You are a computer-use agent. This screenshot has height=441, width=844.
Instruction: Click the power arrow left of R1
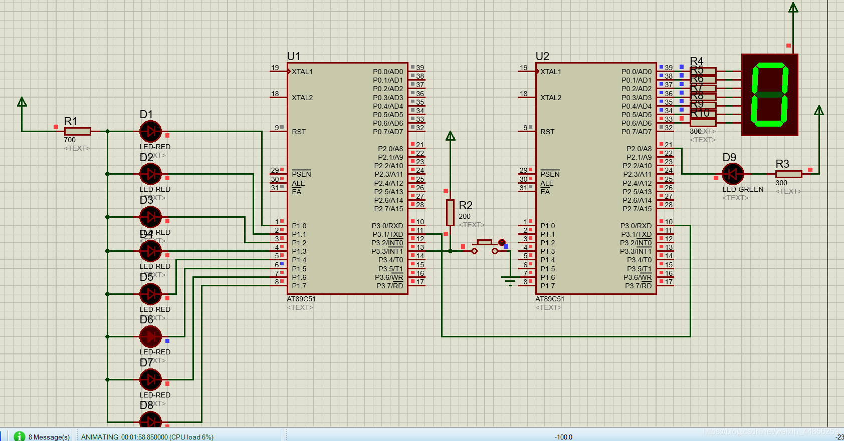(x=22, y=102)
